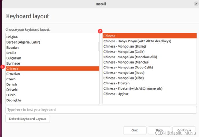Close the Install window
Image resolution: width=199 pixels, height=137 pixels.
pyautogui.click(x=196, y=4)
